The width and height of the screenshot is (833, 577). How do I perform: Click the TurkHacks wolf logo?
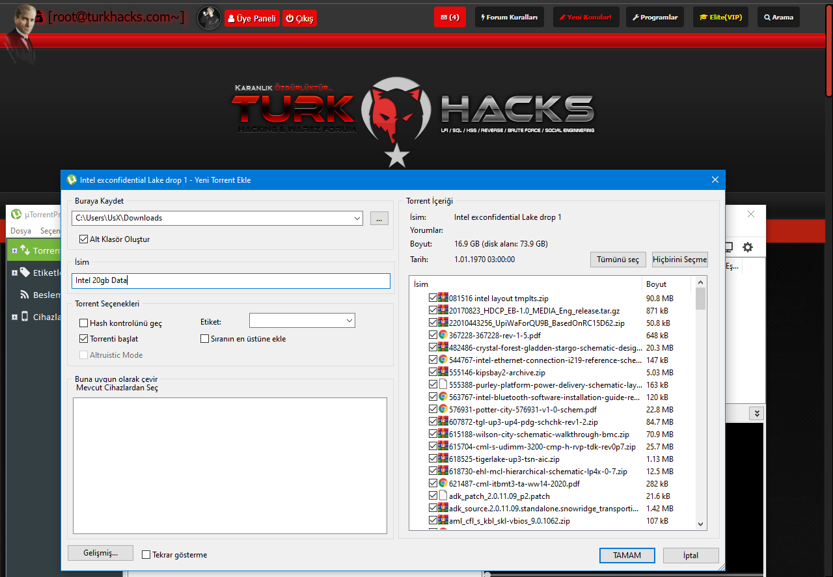click(x=397, y=111)
